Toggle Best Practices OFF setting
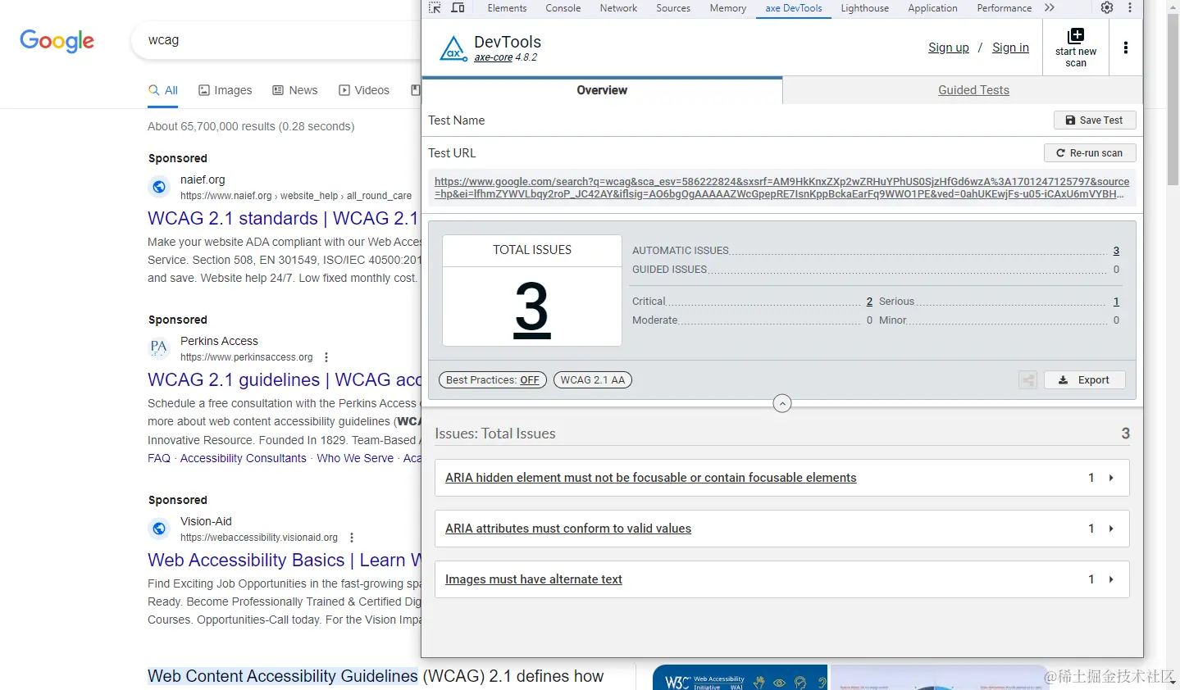 tap(493, 380)
